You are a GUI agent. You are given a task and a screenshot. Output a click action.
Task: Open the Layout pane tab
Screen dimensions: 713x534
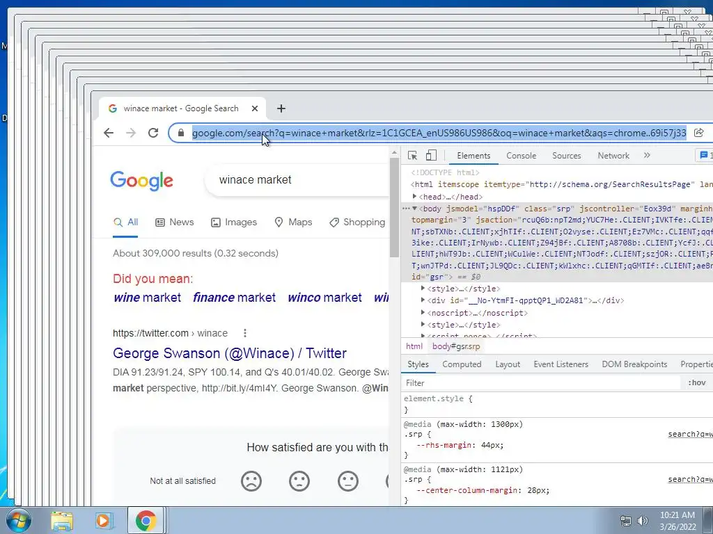[508, 364]
